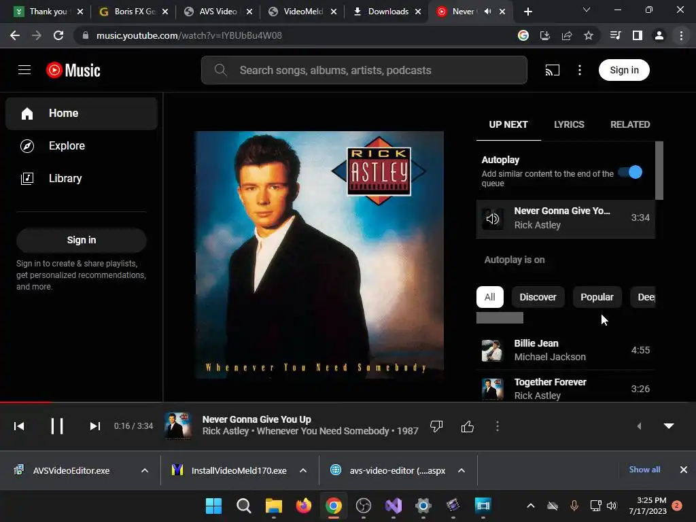Select the Popular filter chip
The image size is (696, 522).
(x=597, y=297)
